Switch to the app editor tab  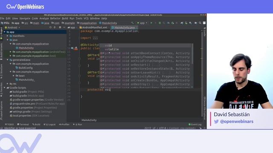pyautogui.click(x=71, y=27)
